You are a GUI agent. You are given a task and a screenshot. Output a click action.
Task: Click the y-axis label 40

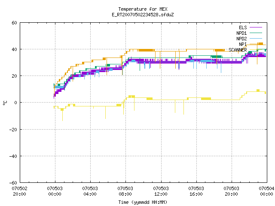tap(14, 49)
